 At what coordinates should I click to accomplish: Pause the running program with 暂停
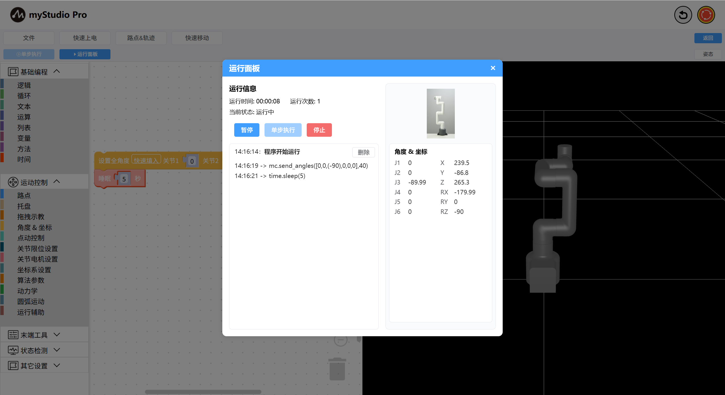coord(246,130)
